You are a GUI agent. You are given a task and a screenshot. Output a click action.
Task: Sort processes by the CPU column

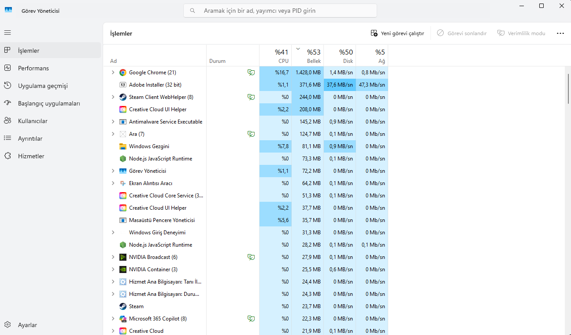275,56
